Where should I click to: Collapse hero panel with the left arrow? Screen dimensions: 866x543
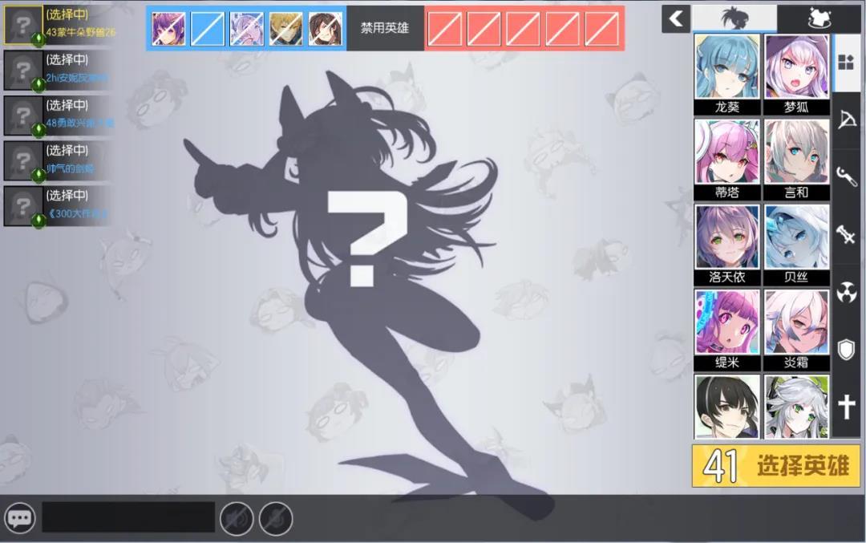[x=676, y=18]
